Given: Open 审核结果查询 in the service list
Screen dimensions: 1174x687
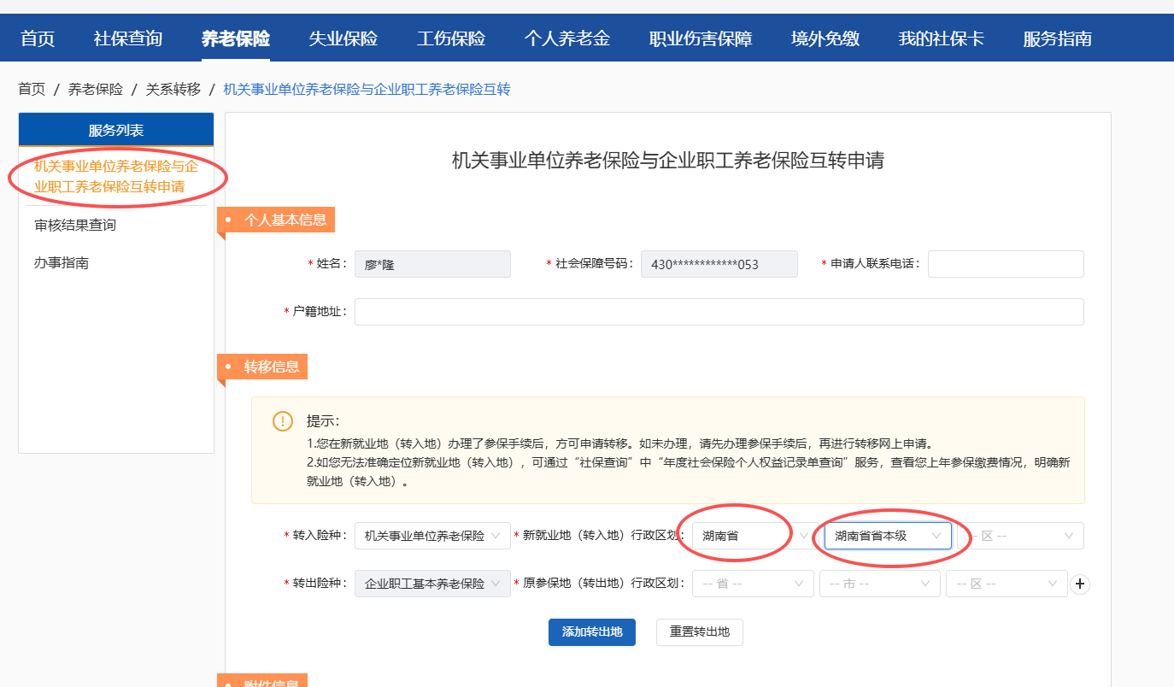Looking at the screenshot, I should [x=75, y=226].
